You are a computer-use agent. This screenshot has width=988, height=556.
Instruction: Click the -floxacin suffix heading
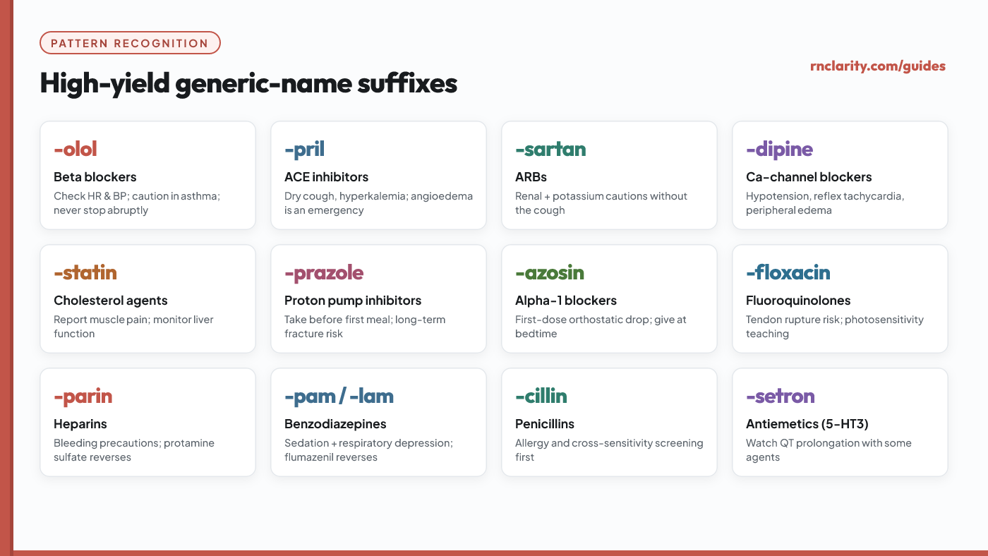point(788,272)
